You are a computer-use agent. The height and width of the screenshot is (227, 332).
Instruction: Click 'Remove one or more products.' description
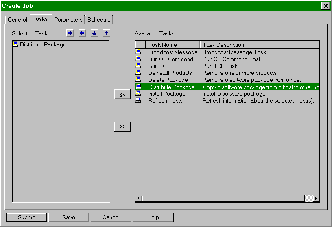[x=240, y=73]
